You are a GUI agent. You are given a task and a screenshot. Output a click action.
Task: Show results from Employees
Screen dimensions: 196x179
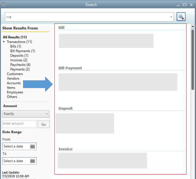click(15, 92)
